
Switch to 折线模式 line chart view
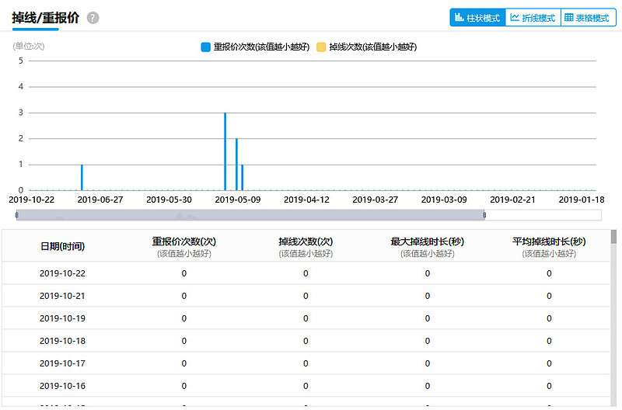(533, 18)
